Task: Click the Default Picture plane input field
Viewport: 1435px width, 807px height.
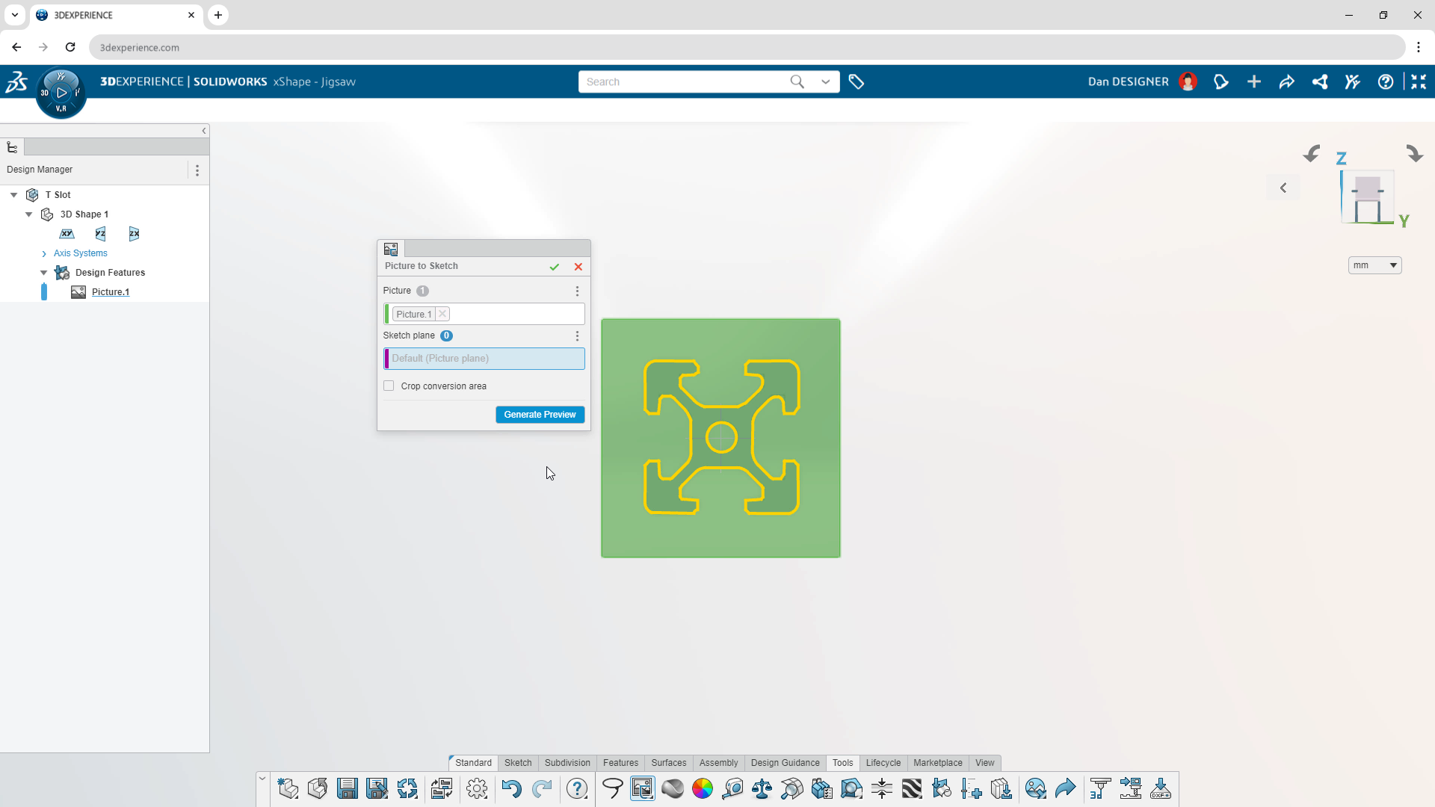Action: pyautogui.click(x=485, y=358)
